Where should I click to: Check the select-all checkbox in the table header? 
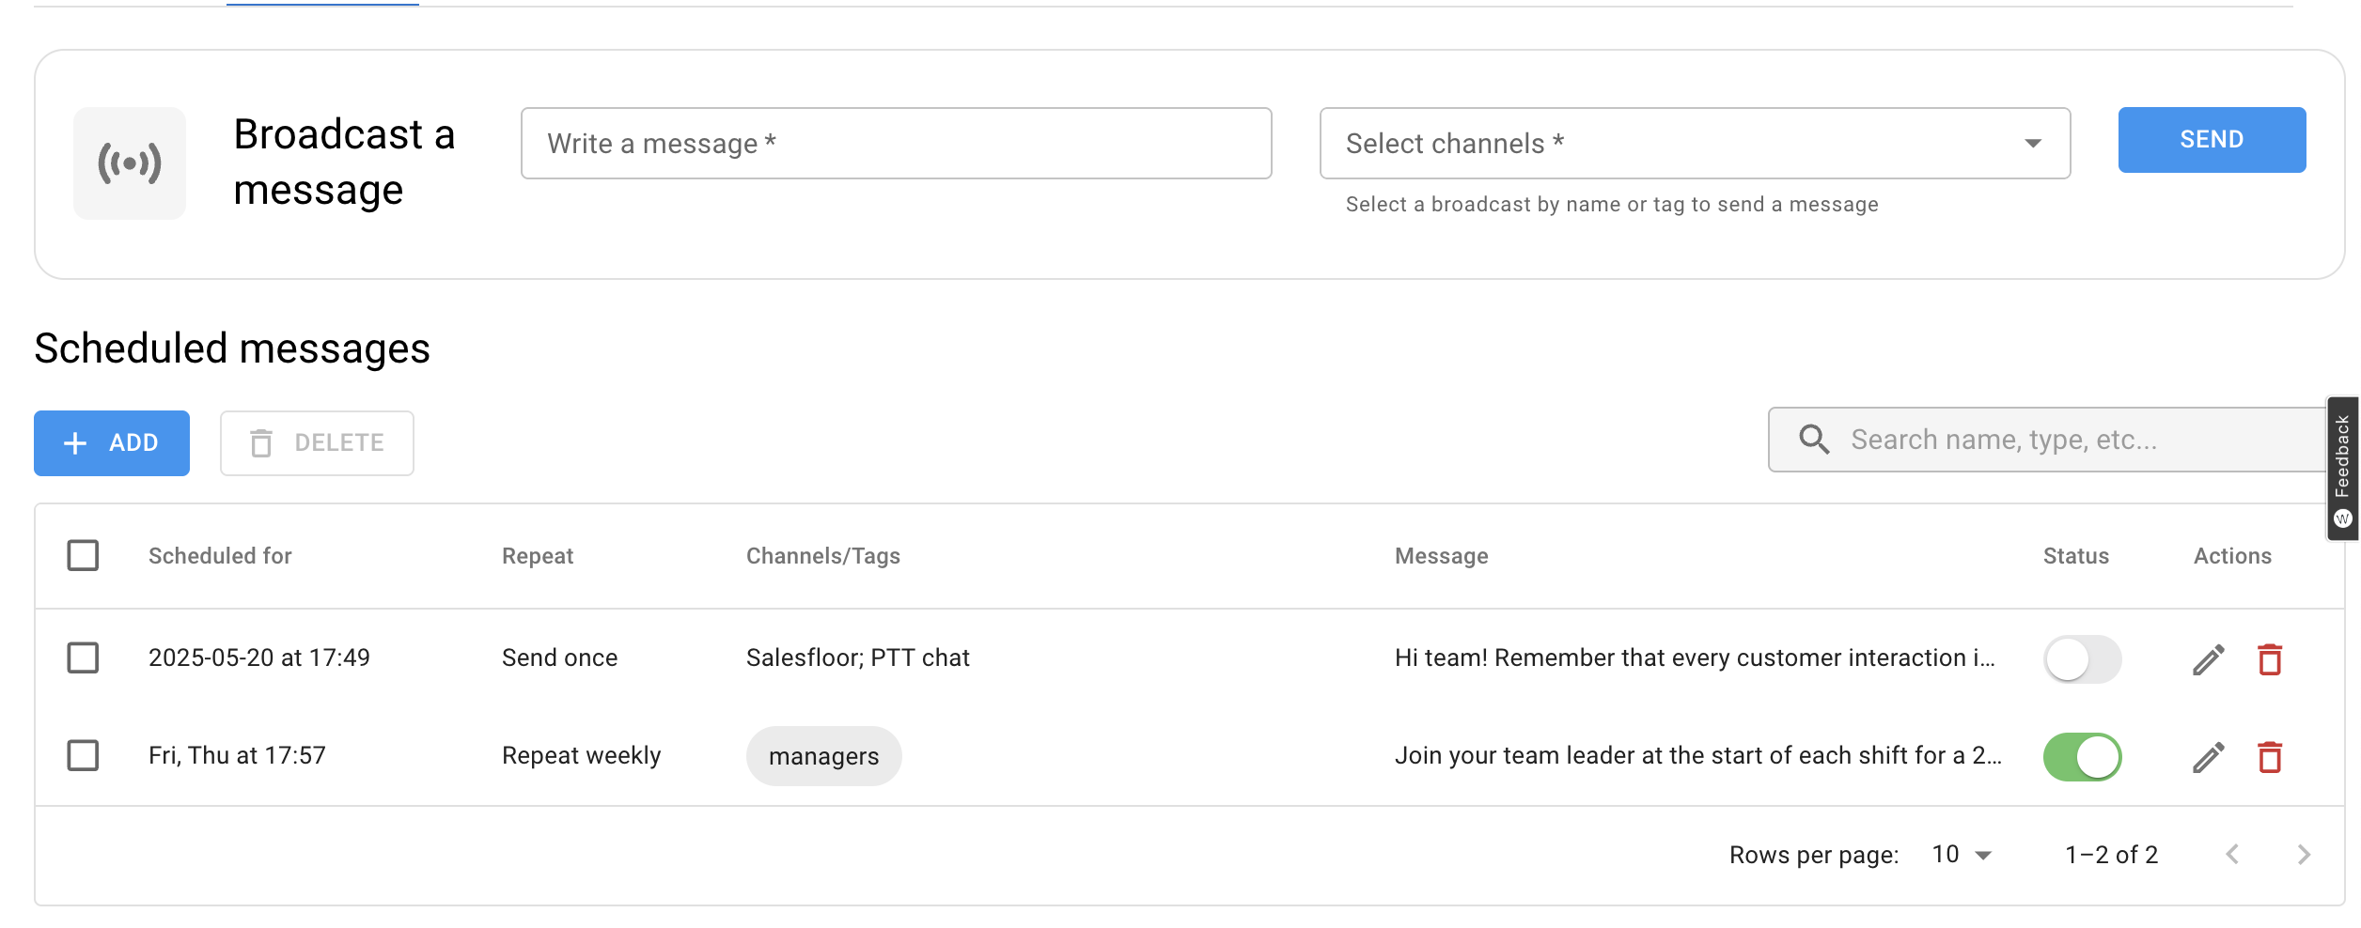click(x=83, y=555)
